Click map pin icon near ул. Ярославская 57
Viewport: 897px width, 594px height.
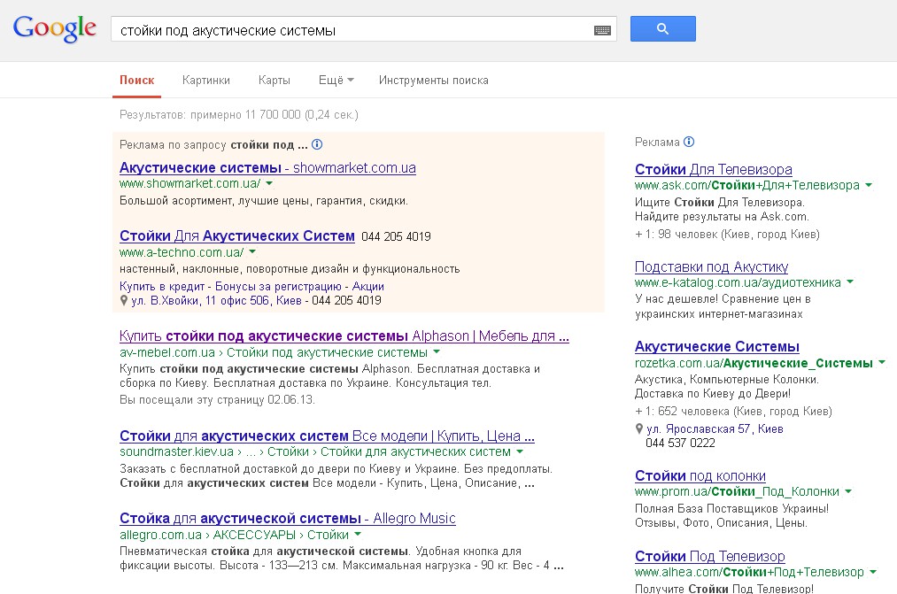coord(639,428)
